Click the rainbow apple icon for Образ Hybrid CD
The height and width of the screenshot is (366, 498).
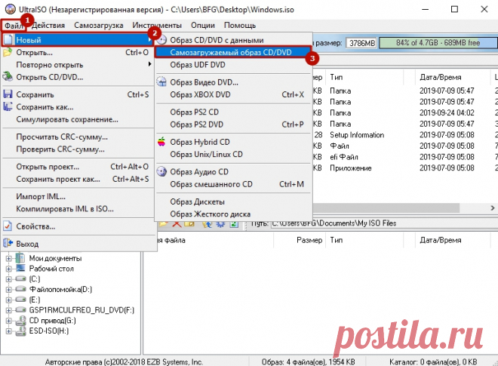(161, 142)
